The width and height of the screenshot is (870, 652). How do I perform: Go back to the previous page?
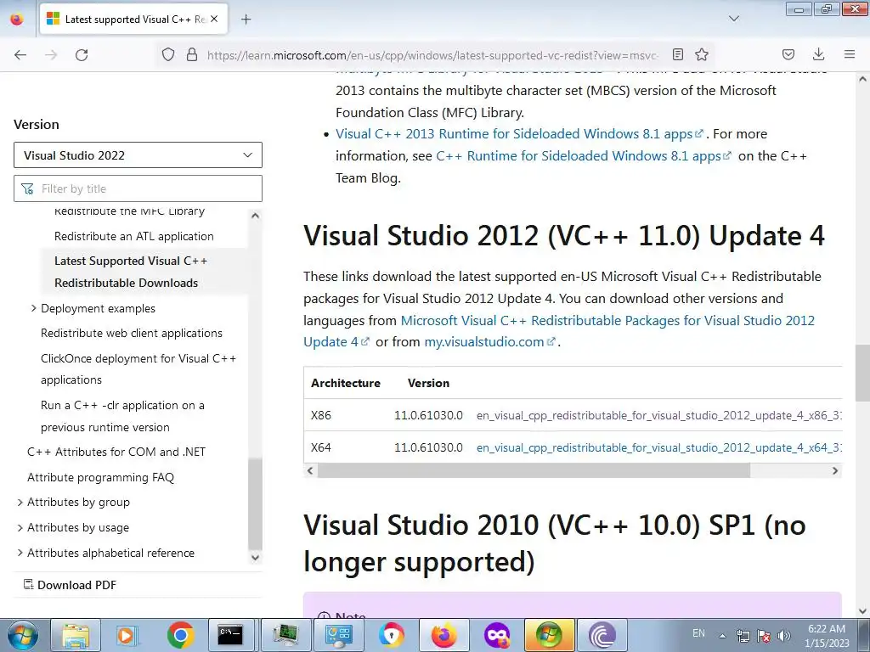point(20,54)
